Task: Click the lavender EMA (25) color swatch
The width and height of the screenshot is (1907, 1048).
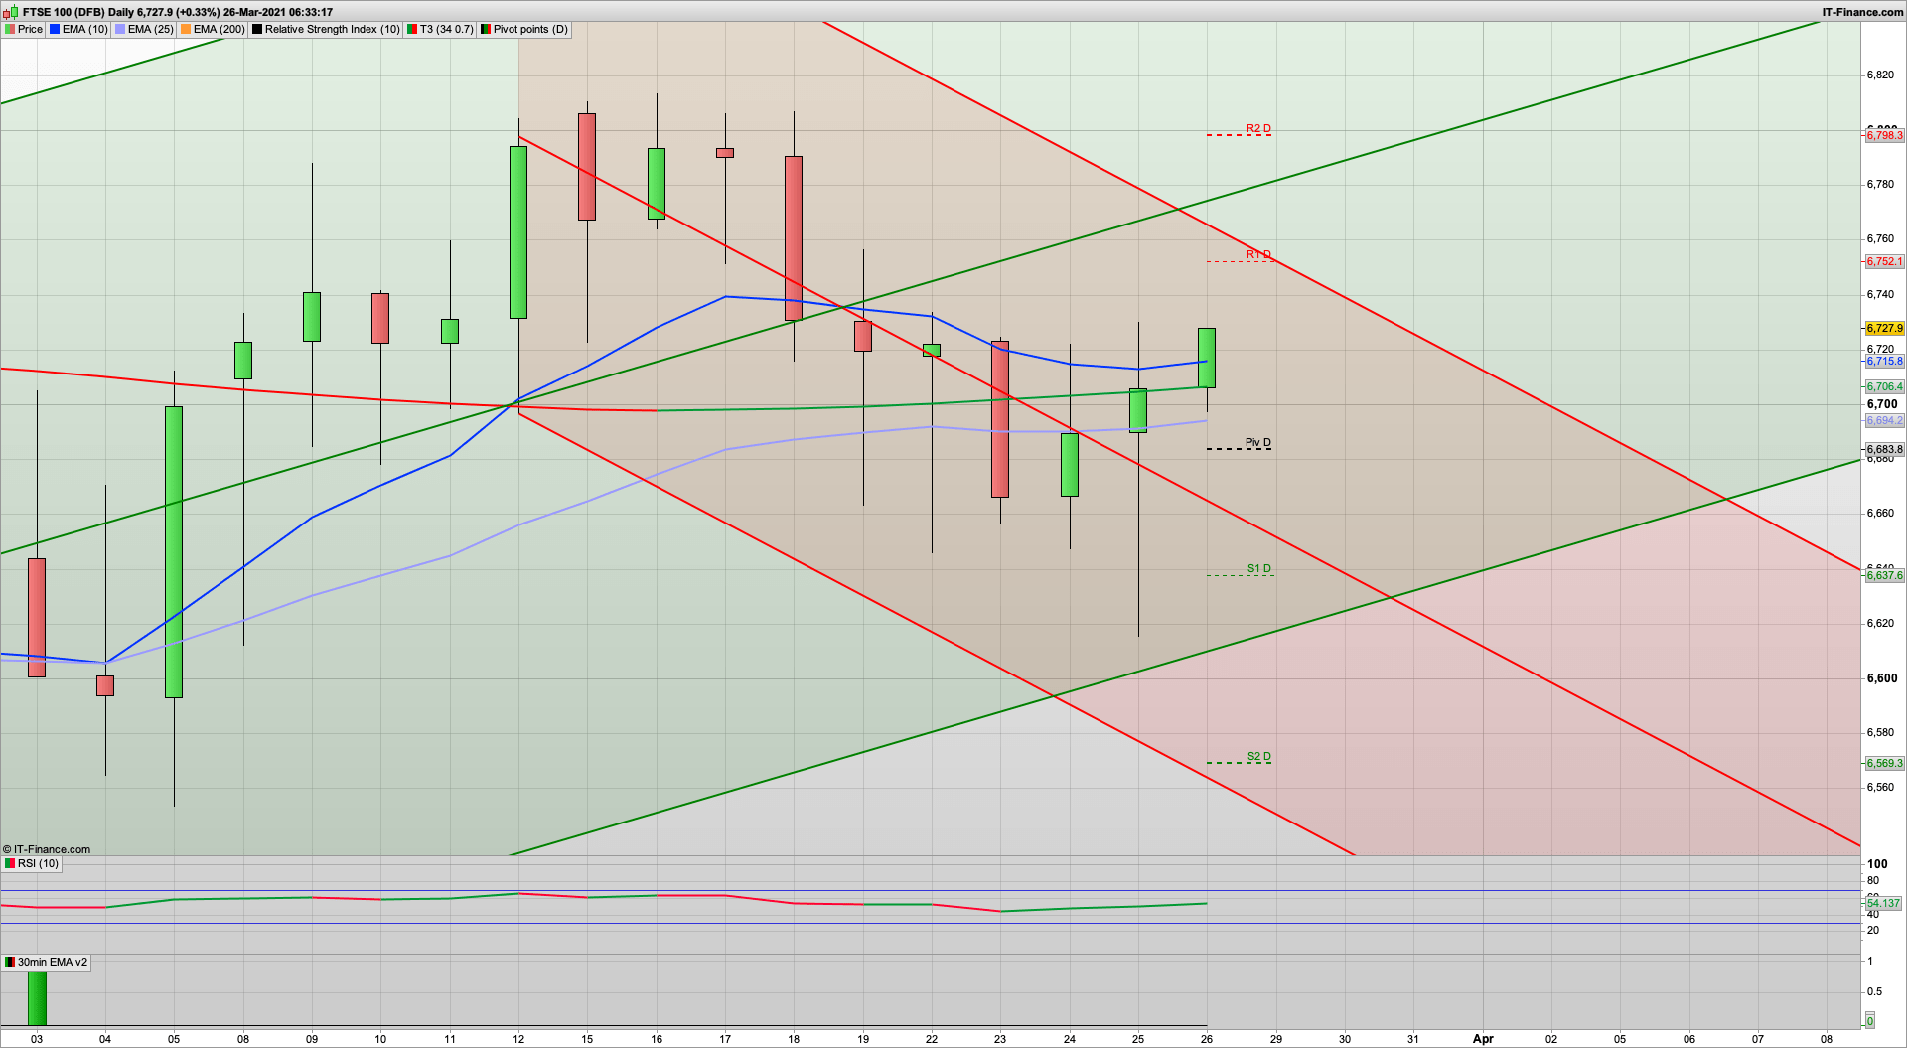Action: coord(120,29)
